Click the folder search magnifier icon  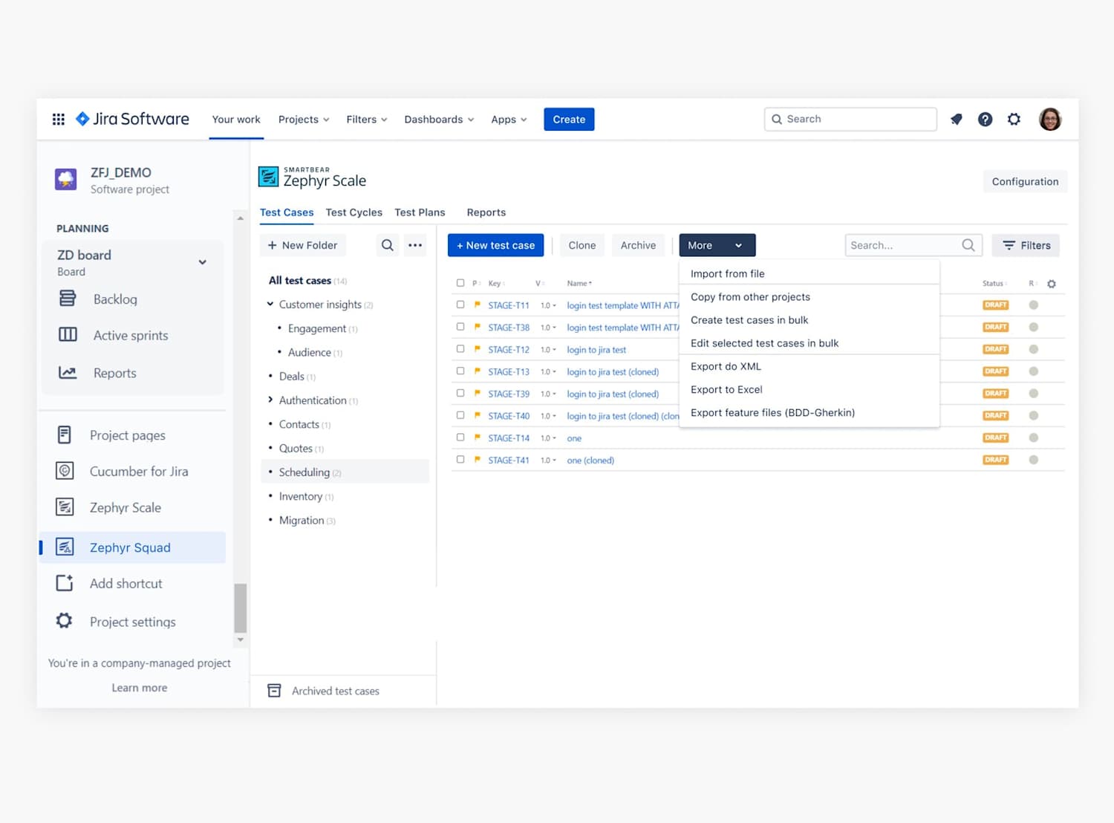388,245
